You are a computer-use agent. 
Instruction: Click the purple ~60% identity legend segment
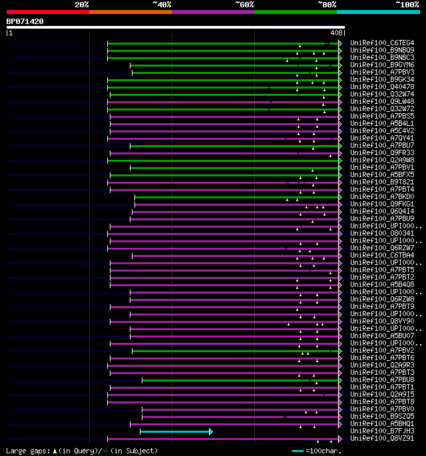pyautogui.click(x=213, y=12)
